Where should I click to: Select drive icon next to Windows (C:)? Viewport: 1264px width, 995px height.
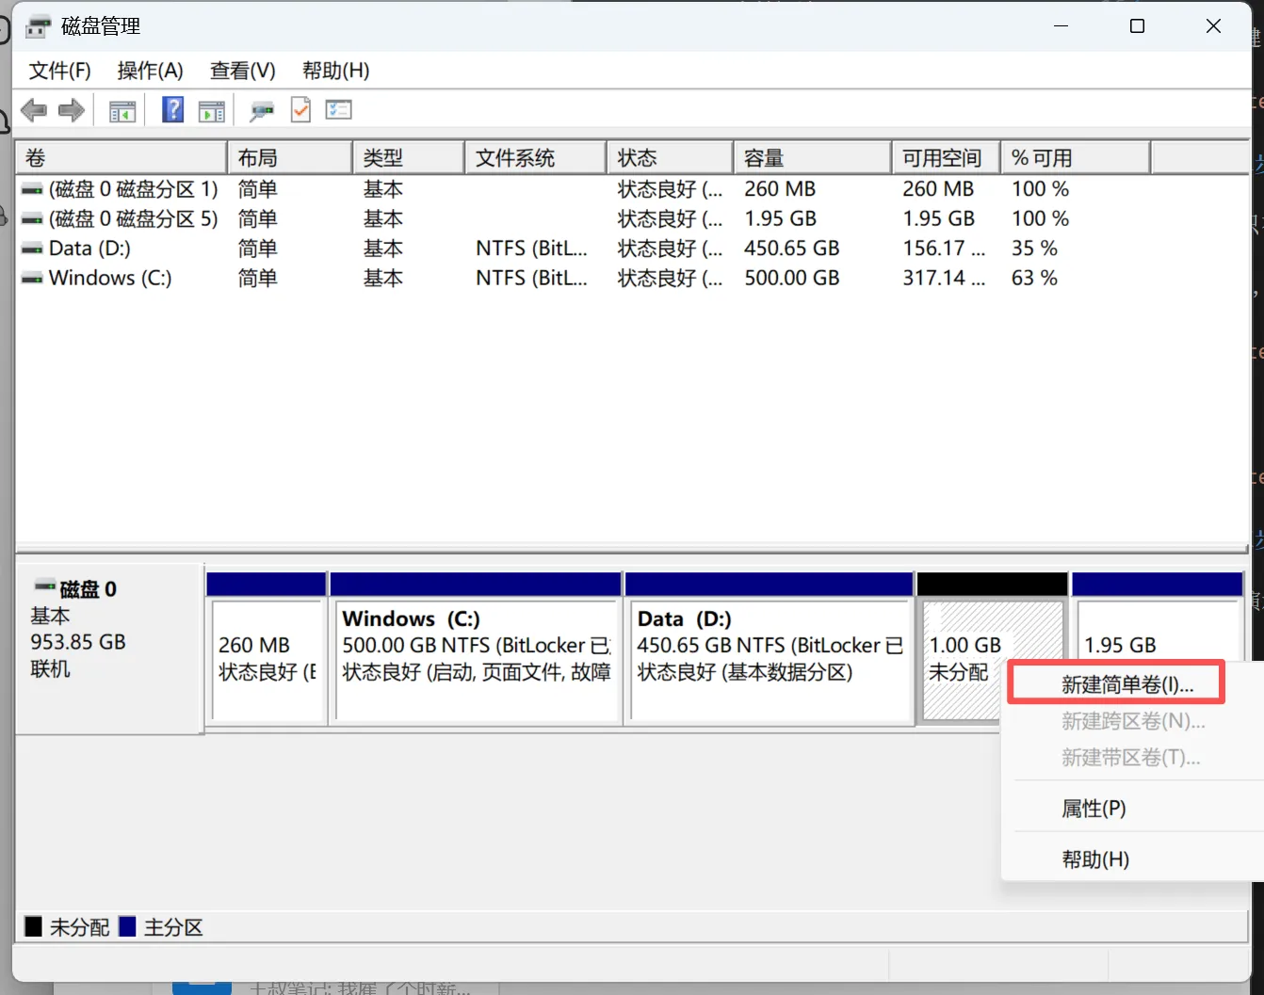point(32,279)
